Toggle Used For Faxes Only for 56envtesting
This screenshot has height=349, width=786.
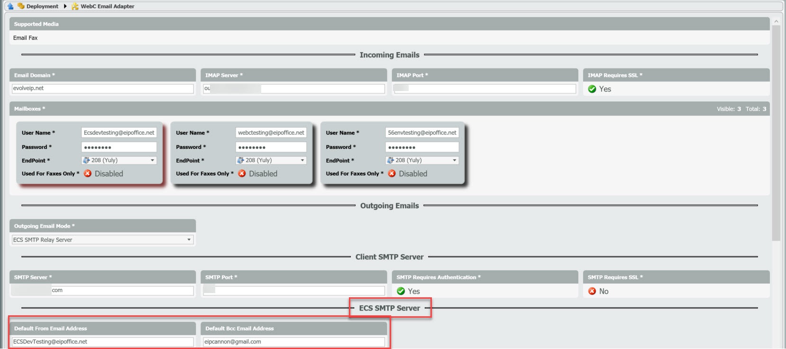pyautogui.click(x=392, y=174)
